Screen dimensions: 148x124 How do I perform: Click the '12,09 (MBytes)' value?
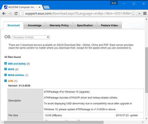pyautogui.click(x=54, y=115)
